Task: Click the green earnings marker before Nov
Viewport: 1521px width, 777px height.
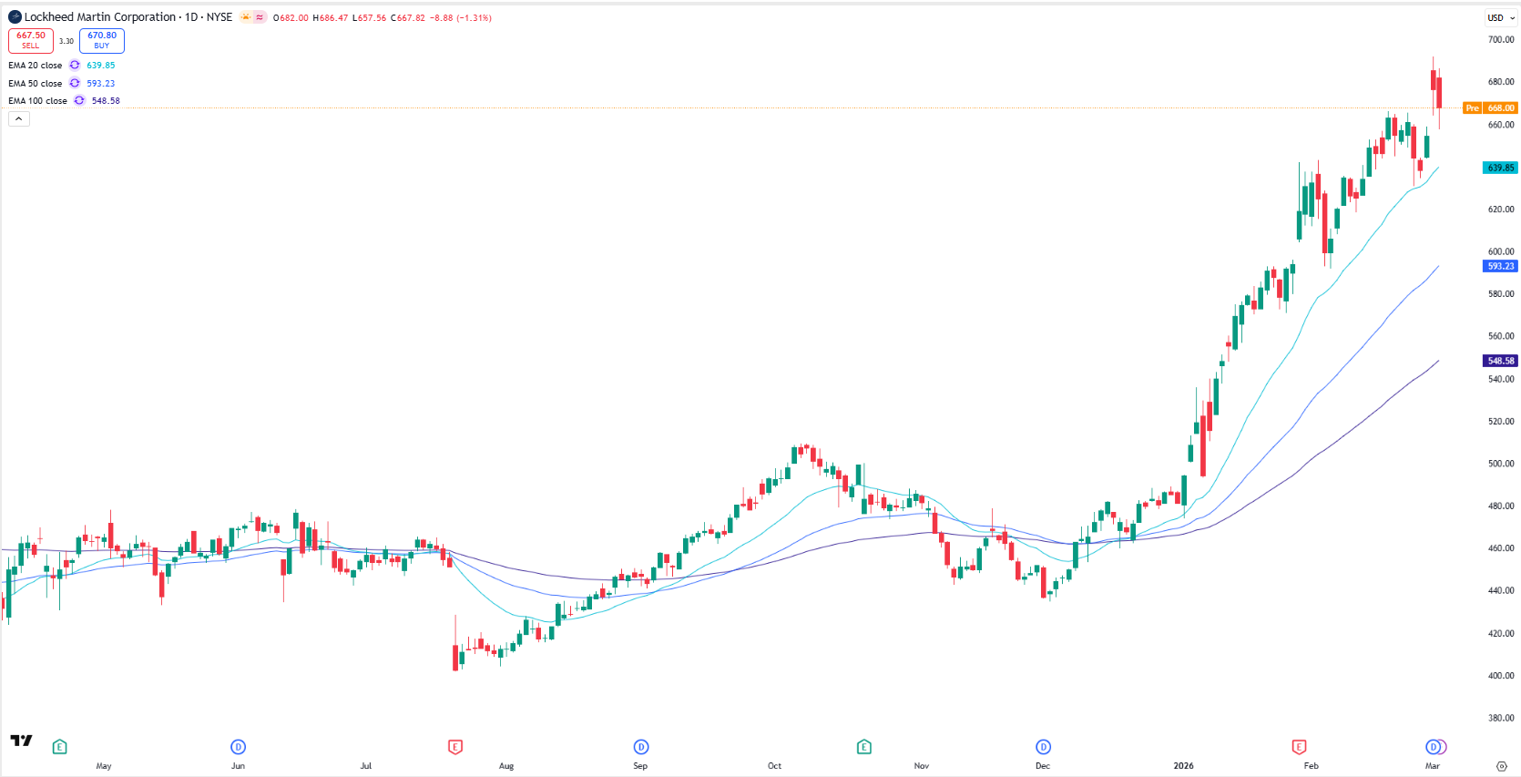Action: (864, 747)
